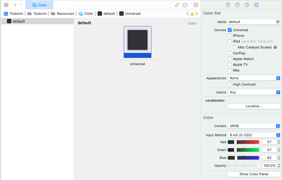
Task: Open the Input Method dropdown
Action: click(x=254, y=135)
